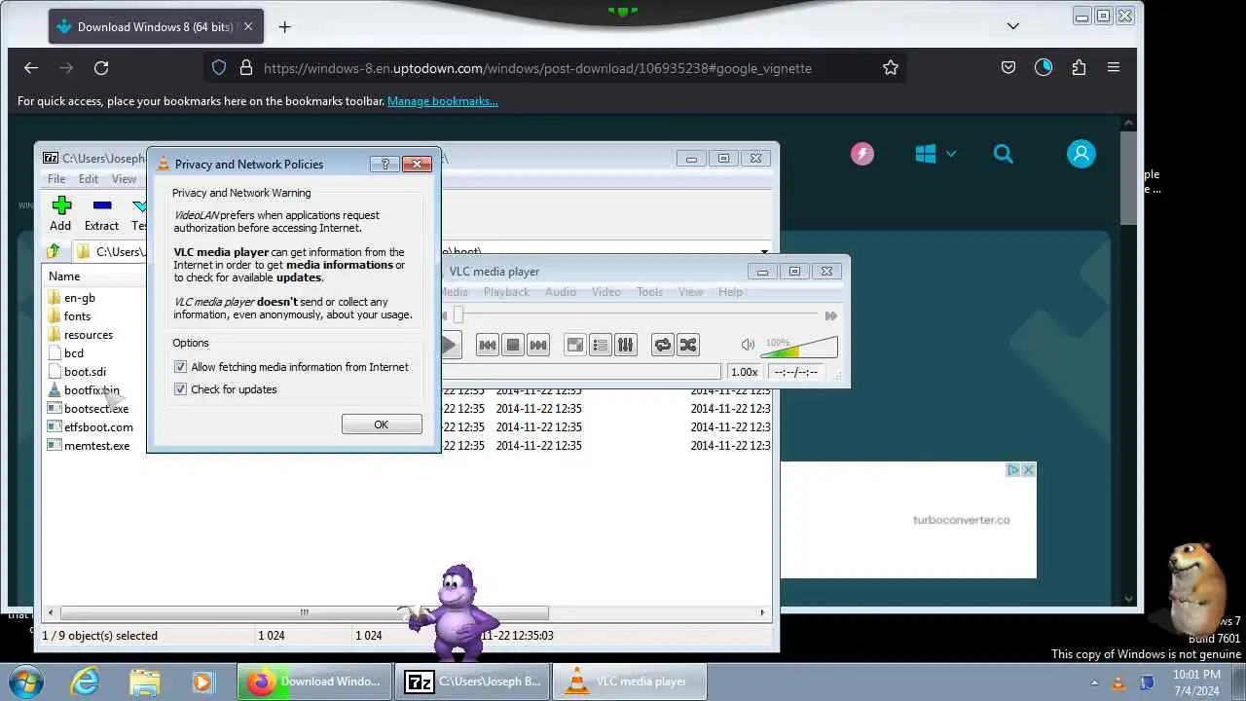Viewport: 1246px width, 701px height.
Task: Uncheck Check for updates checkbox
Action: point(180,389)
